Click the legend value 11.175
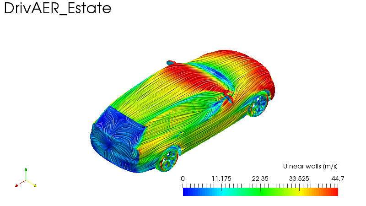This screenshot has width=366, height=206. [221, 179]
